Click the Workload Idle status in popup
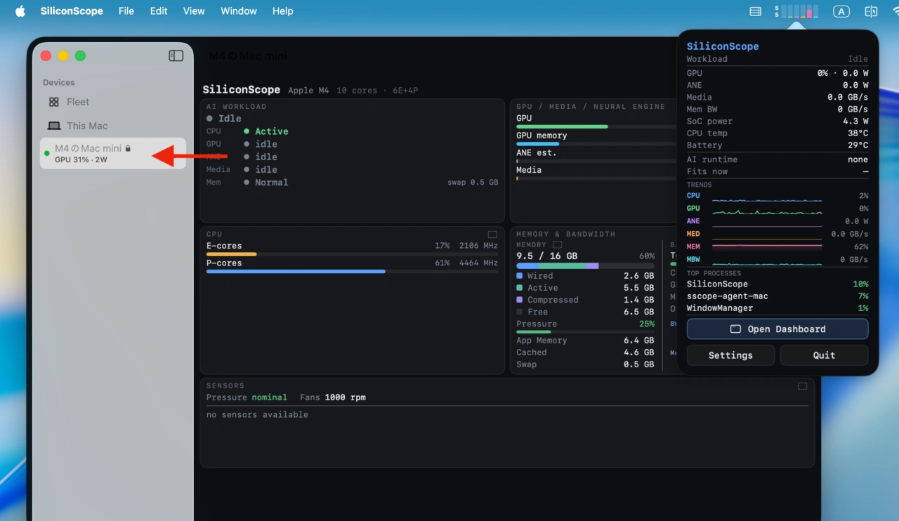This screenshot has height=521, width=899. coord(858,59)
